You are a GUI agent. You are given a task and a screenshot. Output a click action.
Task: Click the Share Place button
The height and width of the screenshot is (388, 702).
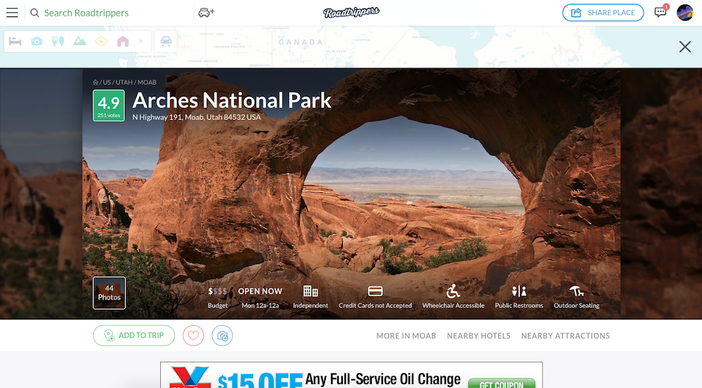603,12
